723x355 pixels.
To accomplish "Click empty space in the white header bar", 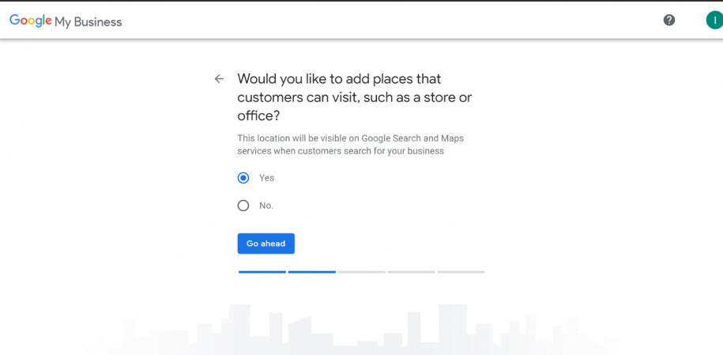I will [x=395, y=20].
